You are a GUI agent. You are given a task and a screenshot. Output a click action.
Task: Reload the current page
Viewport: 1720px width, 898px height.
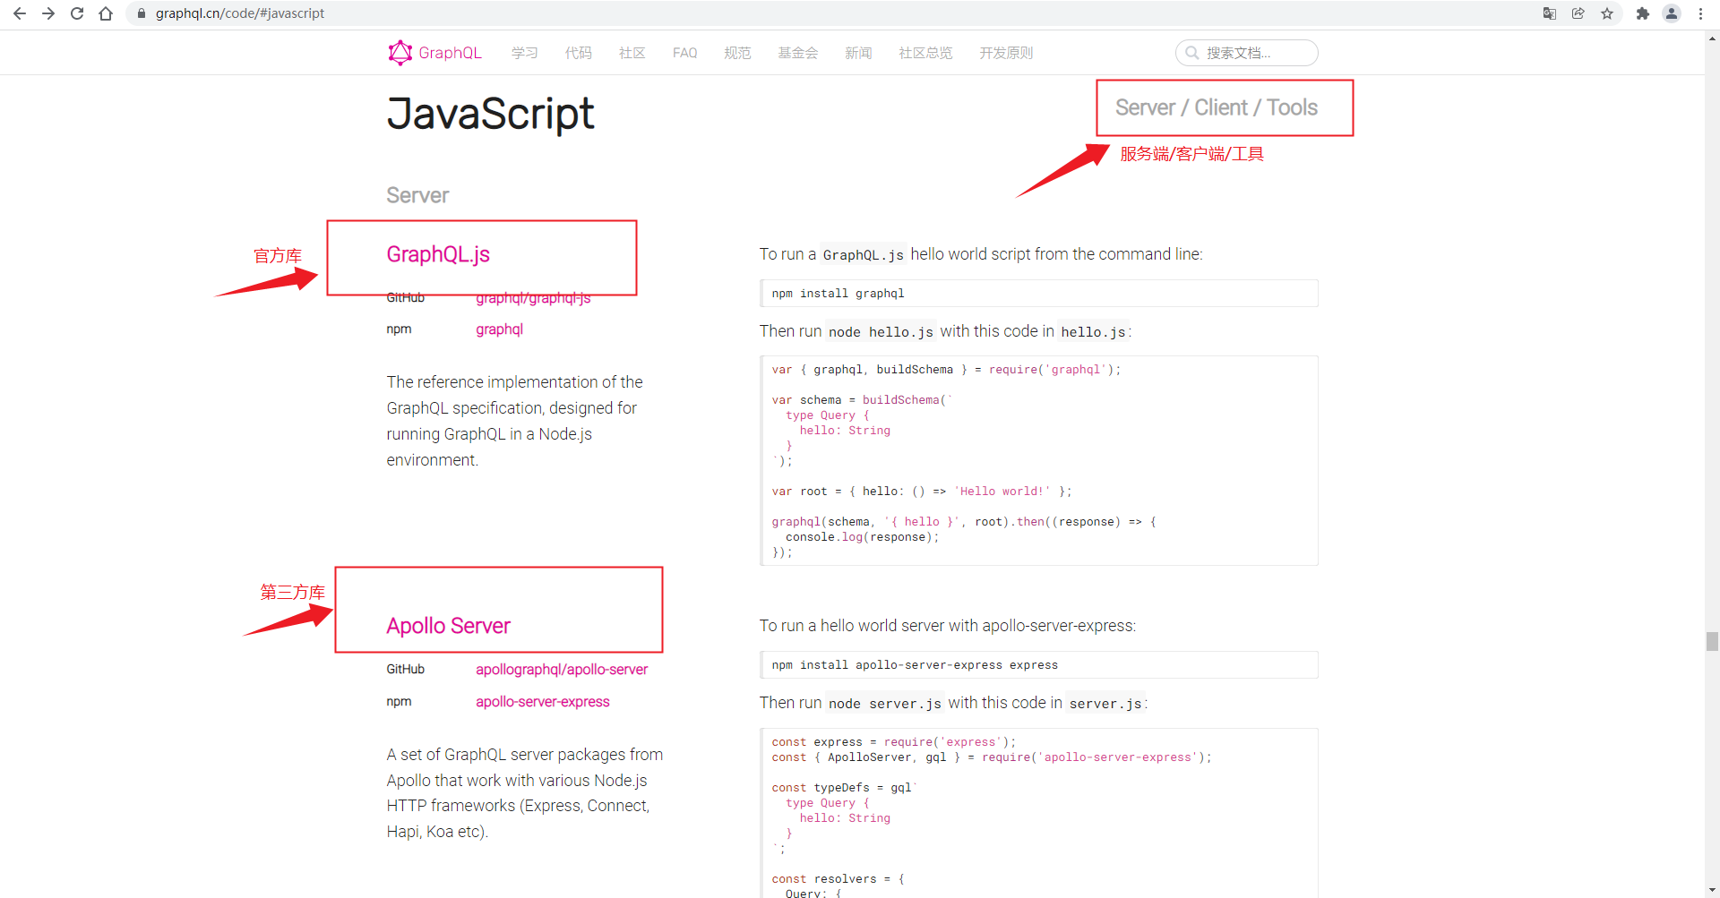tap(77, 13)
